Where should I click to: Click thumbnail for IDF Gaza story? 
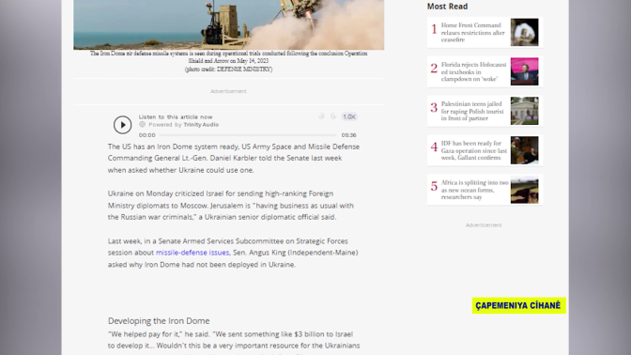[x=524, y=150]
